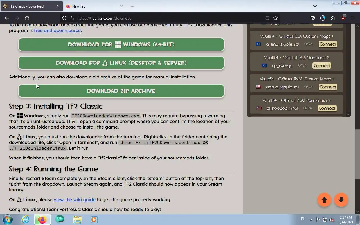The height and width of the screenshot is (225, 360).
Task: Open a new tab with plus
Action: click(x=132, y=6)
